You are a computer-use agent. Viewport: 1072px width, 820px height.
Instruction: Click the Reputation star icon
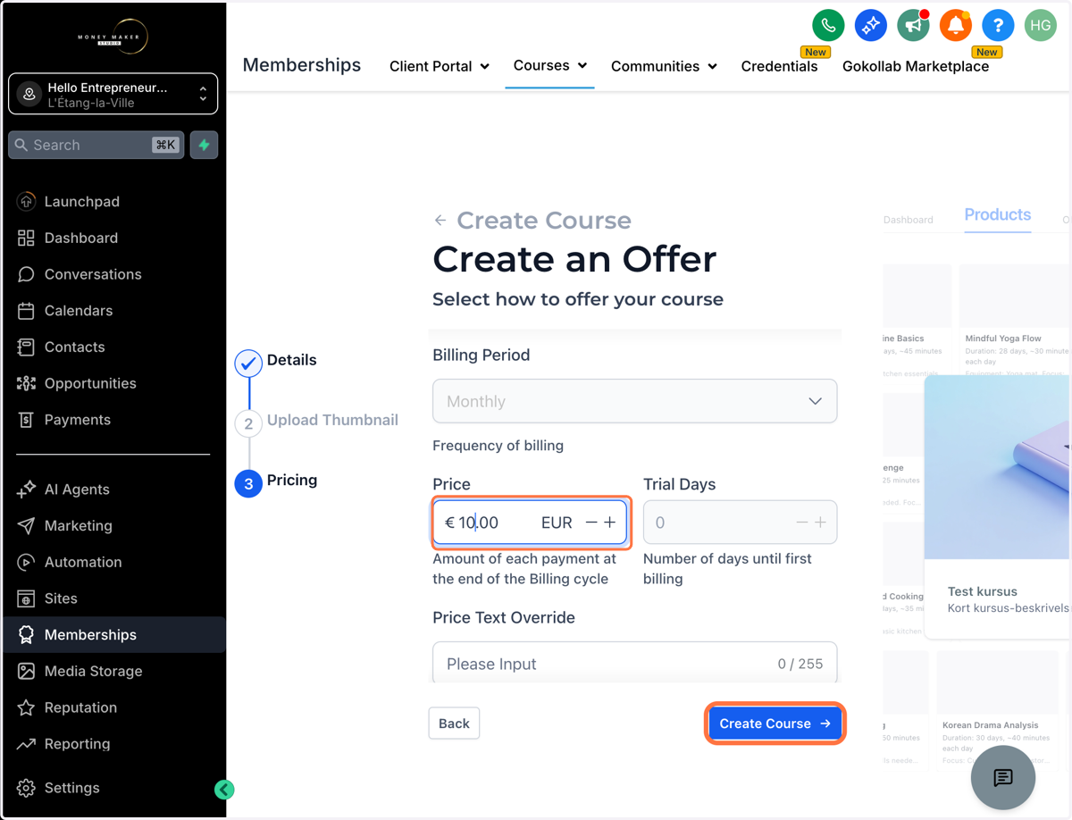point(26,707)
